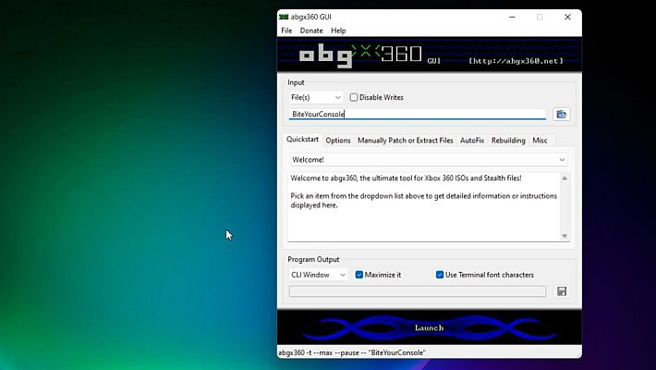Open the Help menu

[x=338, y=31]
